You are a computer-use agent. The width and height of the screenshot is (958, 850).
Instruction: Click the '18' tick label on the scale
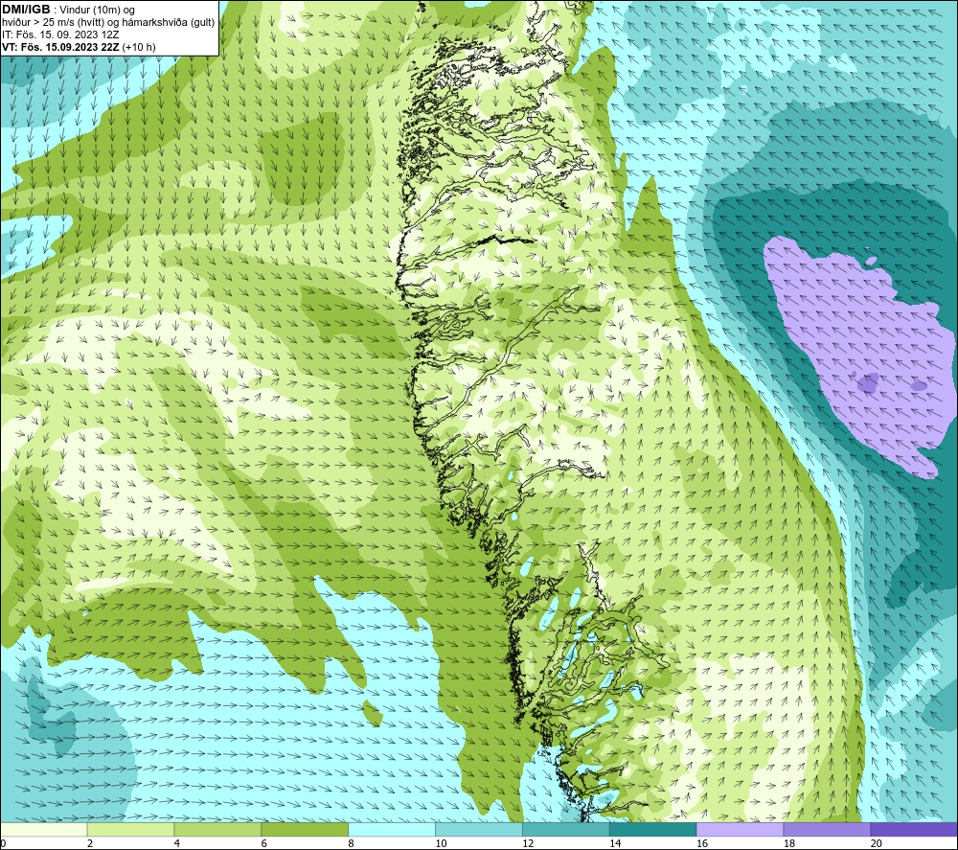click(x=788, y=843)
